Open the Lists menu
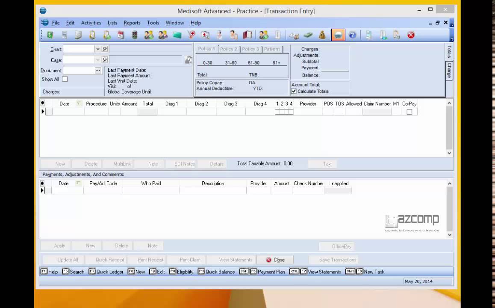495x308 pixels. pyautogui.click(x=112, y=23)
